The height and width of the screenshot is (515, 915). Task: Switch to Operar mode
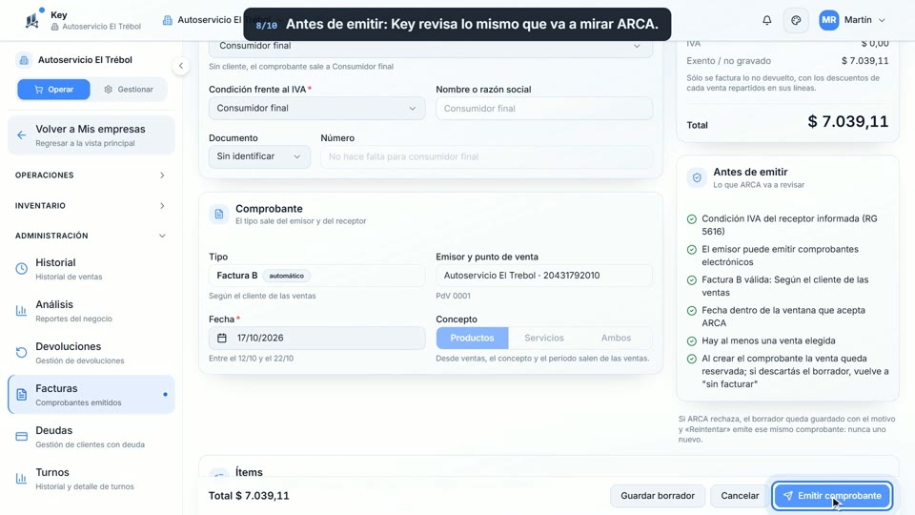pos(53,90)
